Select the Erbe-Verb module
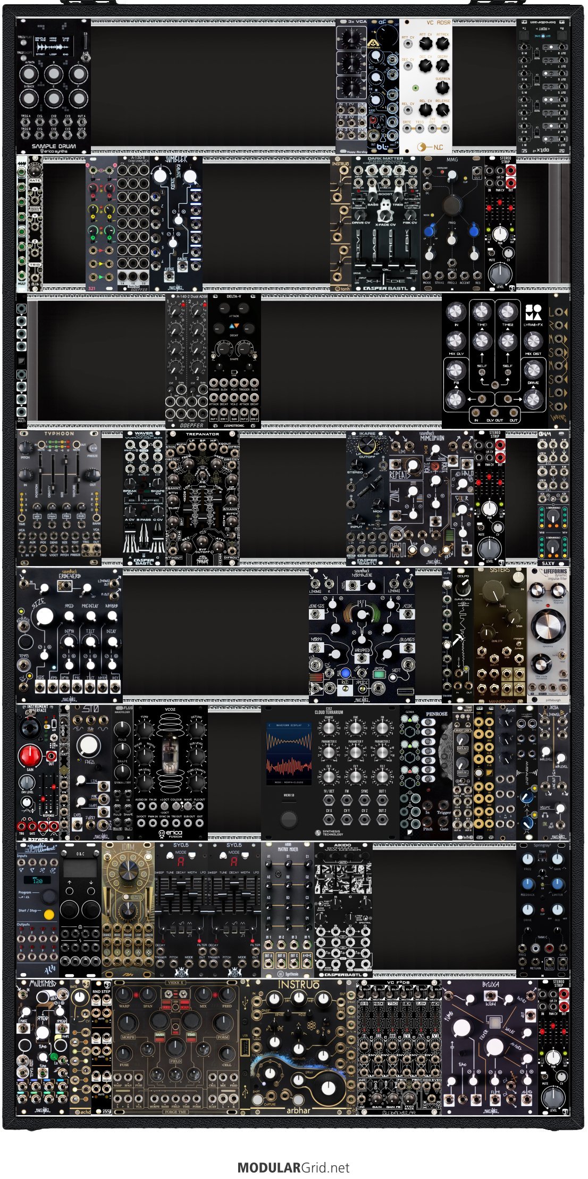This screenshot has height=1179, width=588. click(70, 635)
